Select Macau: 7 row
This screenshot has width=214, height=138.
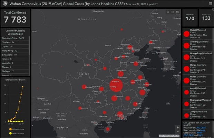15,67
